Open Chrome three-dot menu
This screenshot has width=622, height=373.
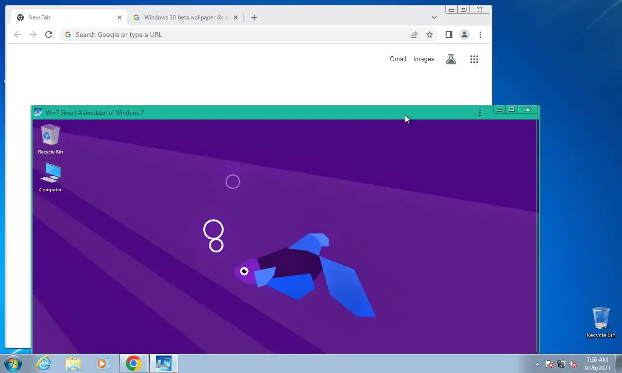(480, 34)
